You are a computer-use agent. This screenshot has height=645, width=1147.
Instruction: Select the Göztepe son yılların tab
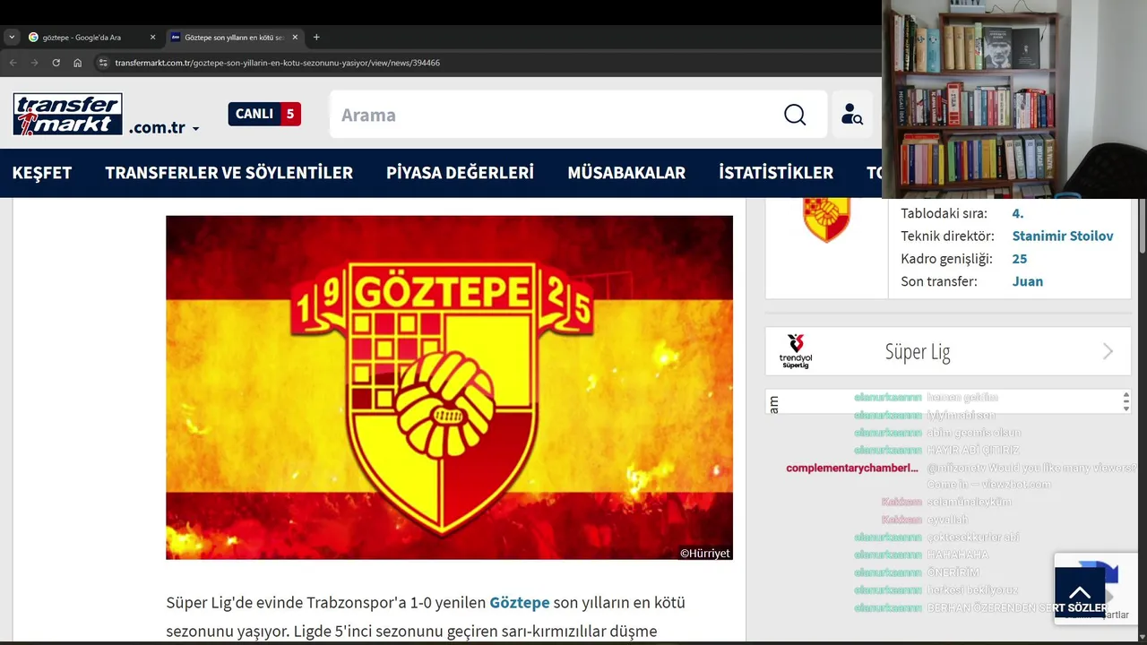click(233, 38)
